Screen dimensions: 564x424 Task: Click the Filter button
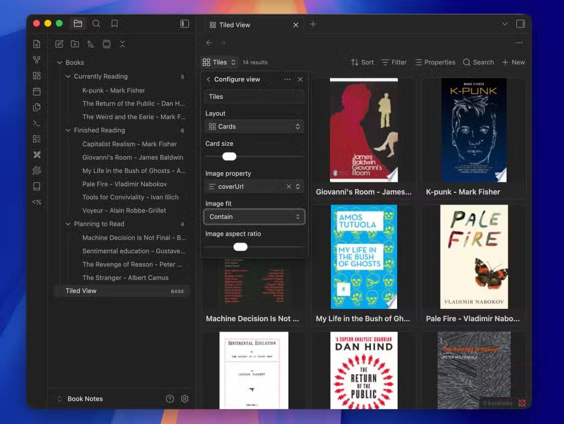pyautogui.click(x=394, y=62)
